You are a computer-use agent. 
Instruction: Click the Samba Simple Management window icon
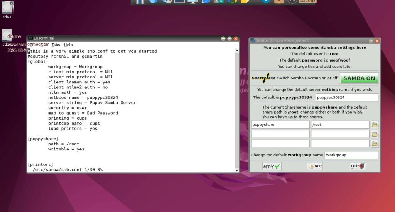252,40
